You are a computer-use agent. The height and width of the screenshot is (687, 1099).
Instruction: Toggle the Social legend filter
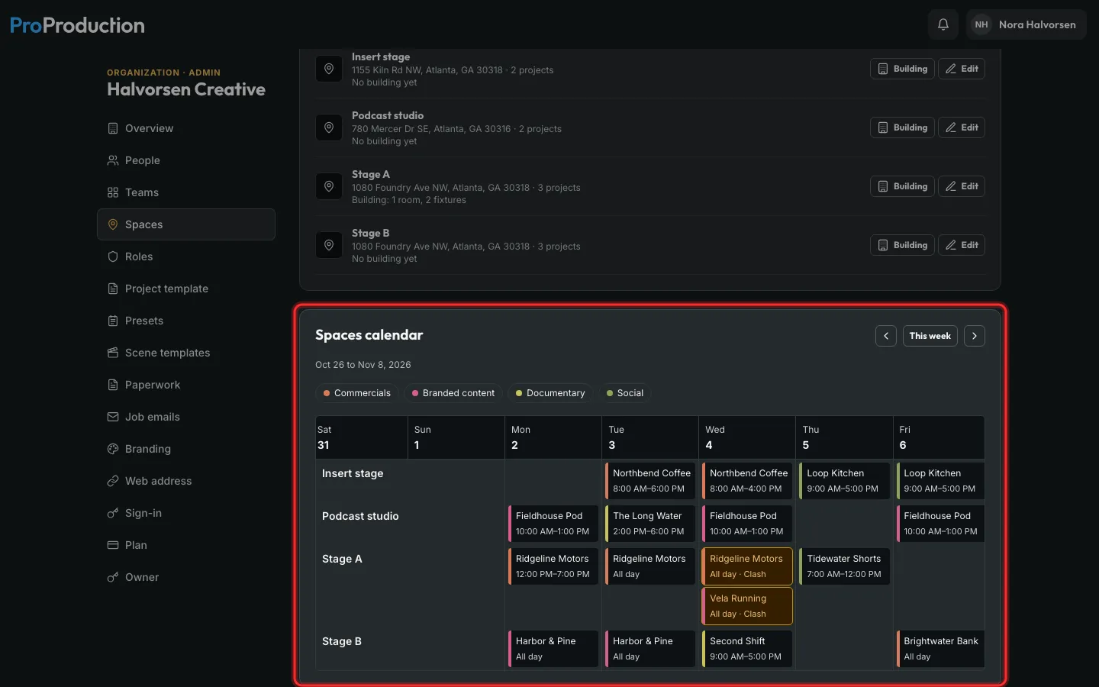pyautogui.click(x=625, y=393)
